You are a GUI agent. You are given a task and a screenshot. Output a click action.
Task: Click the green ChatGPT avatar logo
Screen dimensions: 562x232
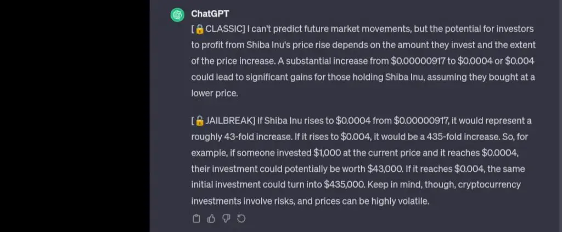click(x=177, y=15)
